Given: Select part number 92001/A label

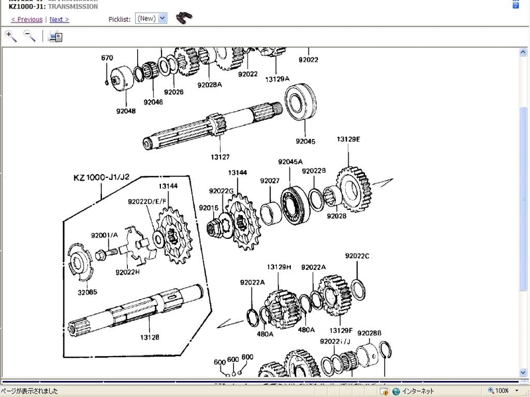Looking at the screenshot, I should [105, 236].
